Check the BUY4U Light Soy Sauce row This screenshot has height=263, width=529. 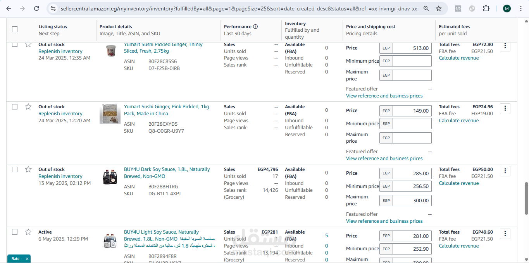click(15, 232)
